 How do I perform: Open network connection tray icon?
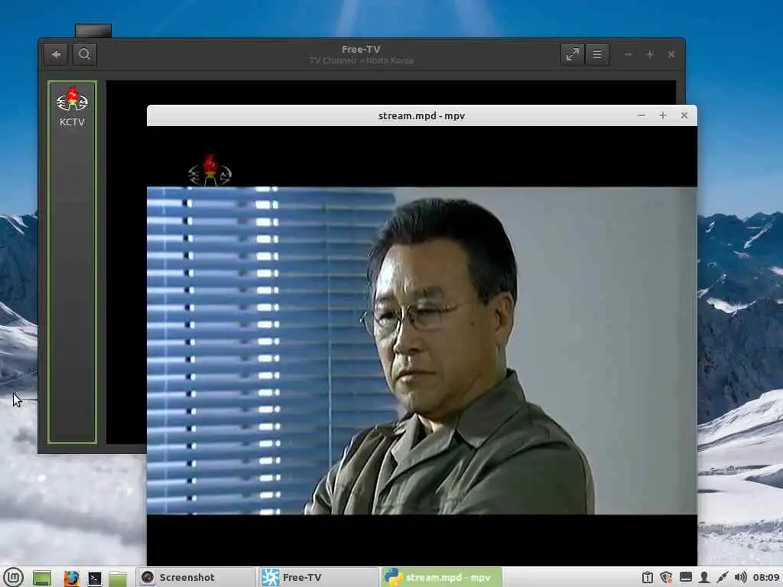[722, 578]
